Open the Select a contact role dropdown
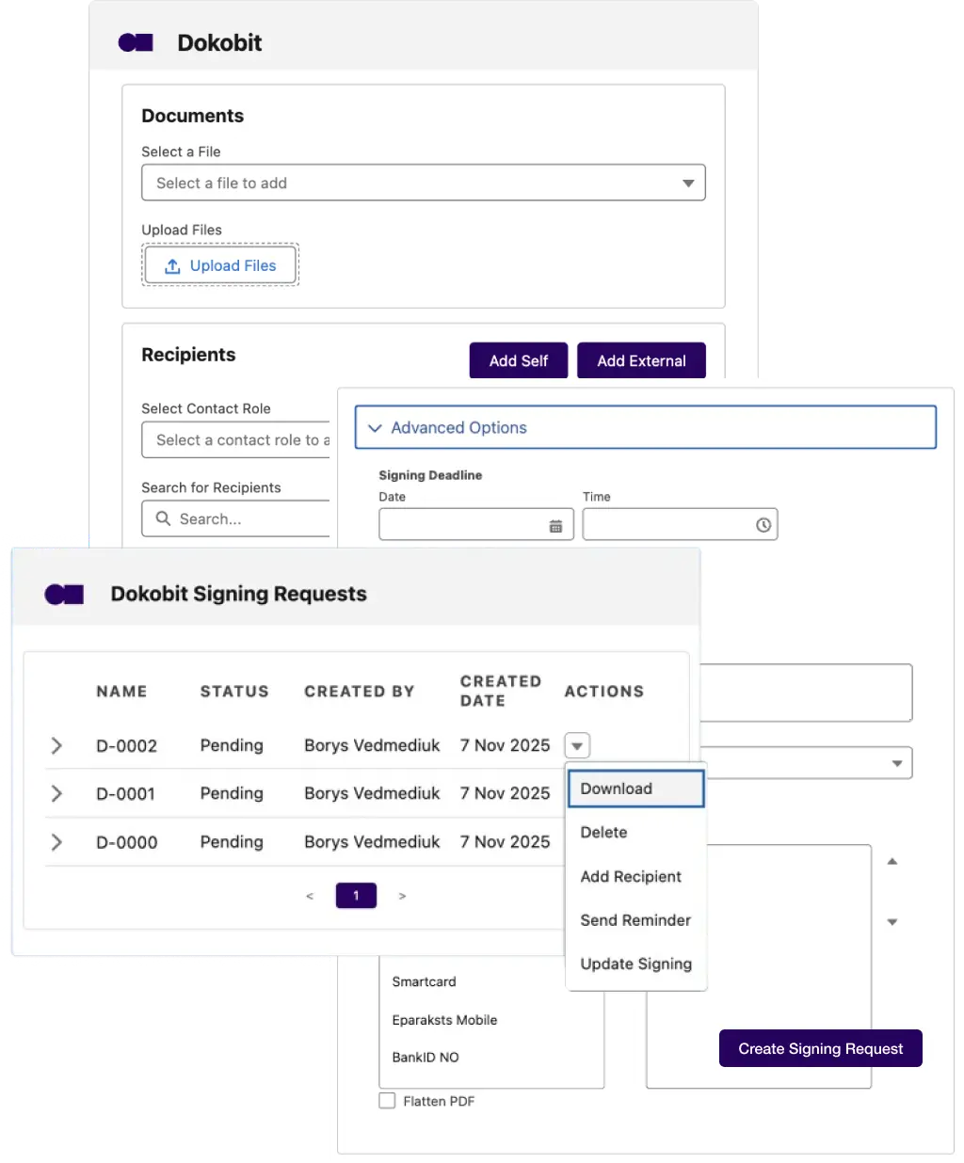Image resolution: width=964 pixels, height=1163 pixels. coord(236,439)
